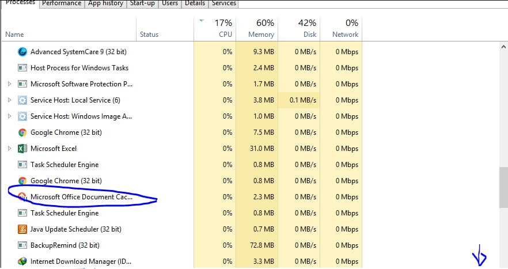Sort by the Disk column header

(x=299, y=29)
